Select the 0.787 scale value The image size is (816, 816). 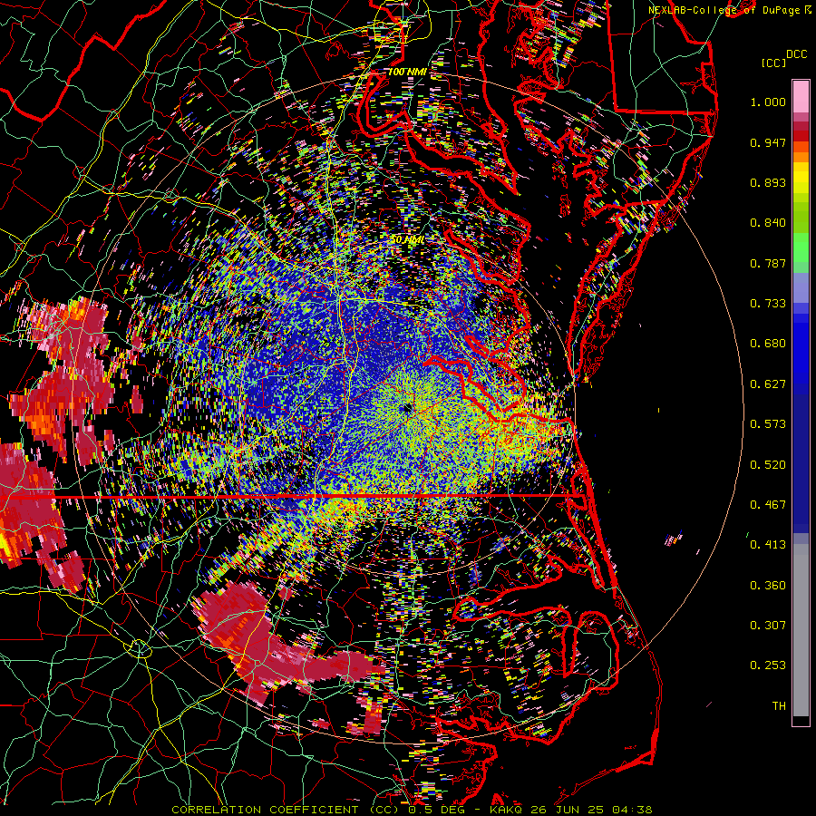[768, 263]
